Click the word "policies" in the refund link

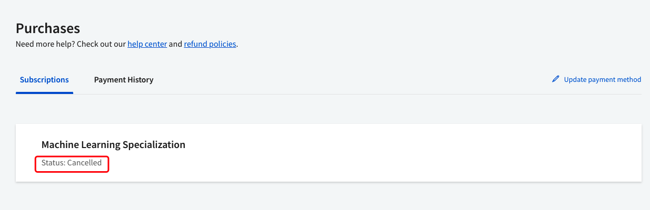click(x=222, y=44)
